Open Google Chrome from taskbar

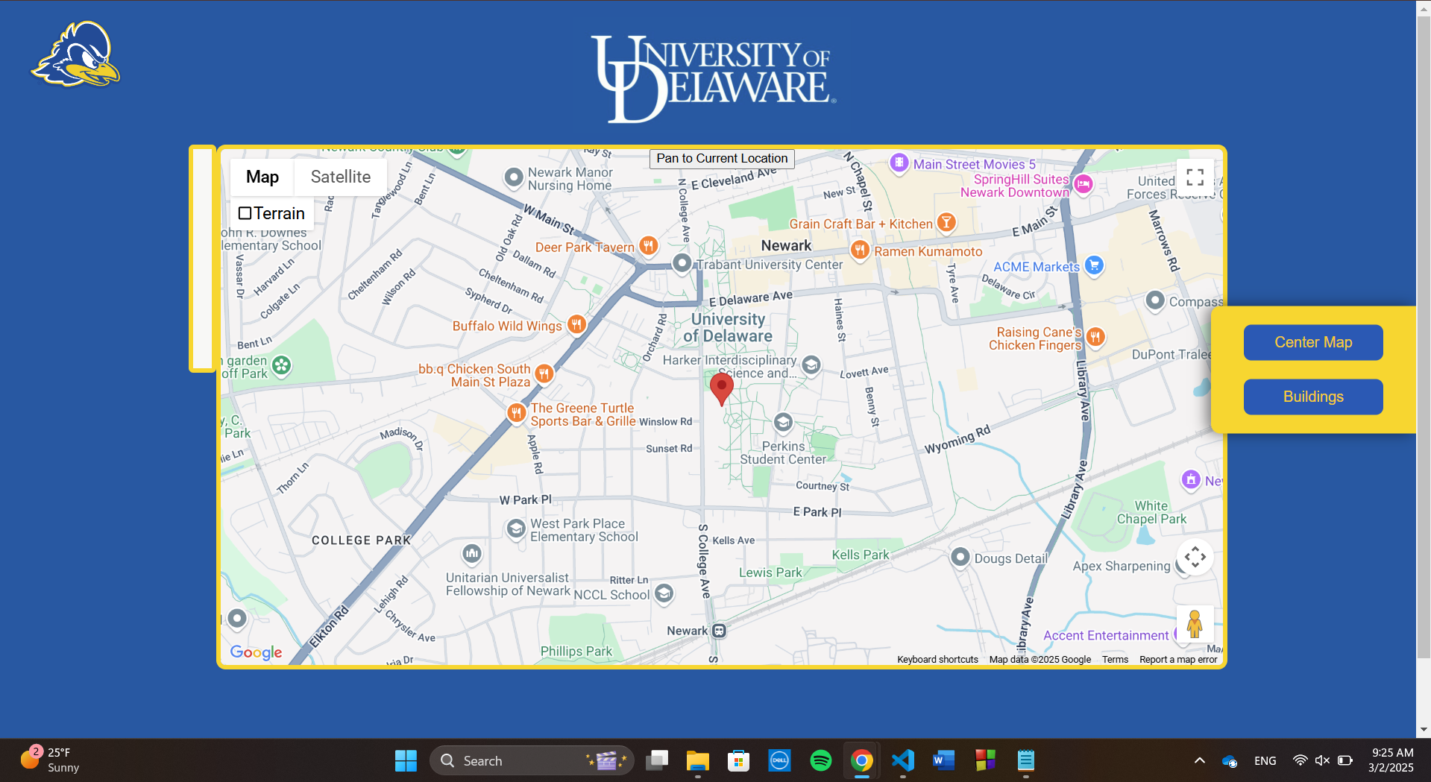(x=861, y=760)
